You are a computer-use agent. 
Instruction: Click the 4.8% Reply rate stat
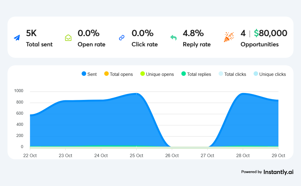tap(193, 33)
